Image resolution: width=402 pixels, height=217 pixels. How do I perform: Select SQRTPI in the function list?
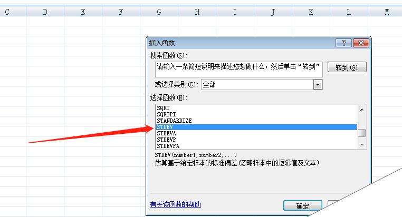point(256,114)
